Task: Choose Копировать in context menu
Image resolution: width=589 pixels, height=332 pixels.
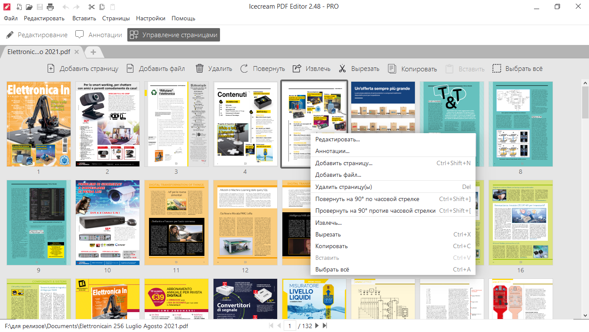Action: [x=393, y=246]
